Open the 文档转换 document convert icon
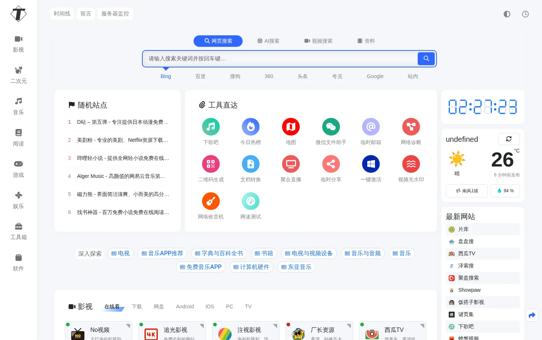Viewport: 542px width, 340px height. [x=251, y=164]
